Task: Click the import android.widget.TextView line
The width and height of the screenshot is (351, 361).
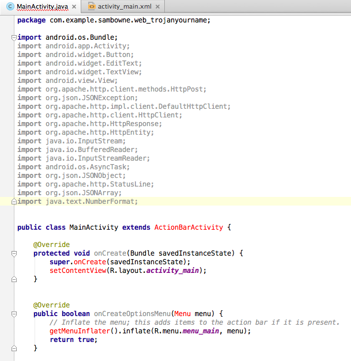Action: pyautogui.click(x=80, y=72)
